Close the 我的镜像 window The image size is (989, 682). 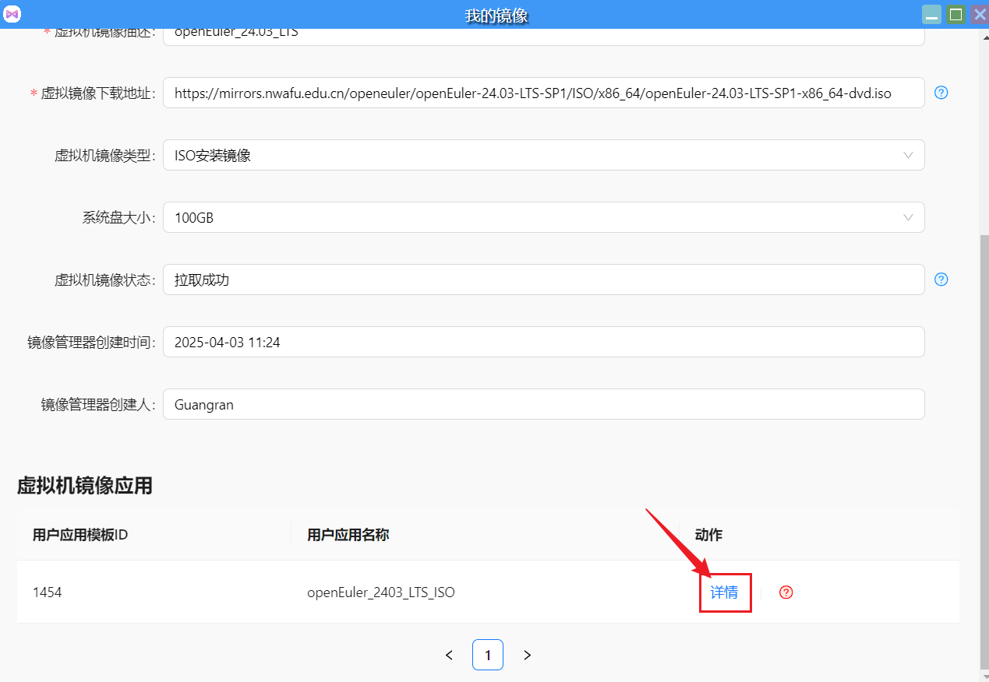pyautogui.click(x=980, y=14)
